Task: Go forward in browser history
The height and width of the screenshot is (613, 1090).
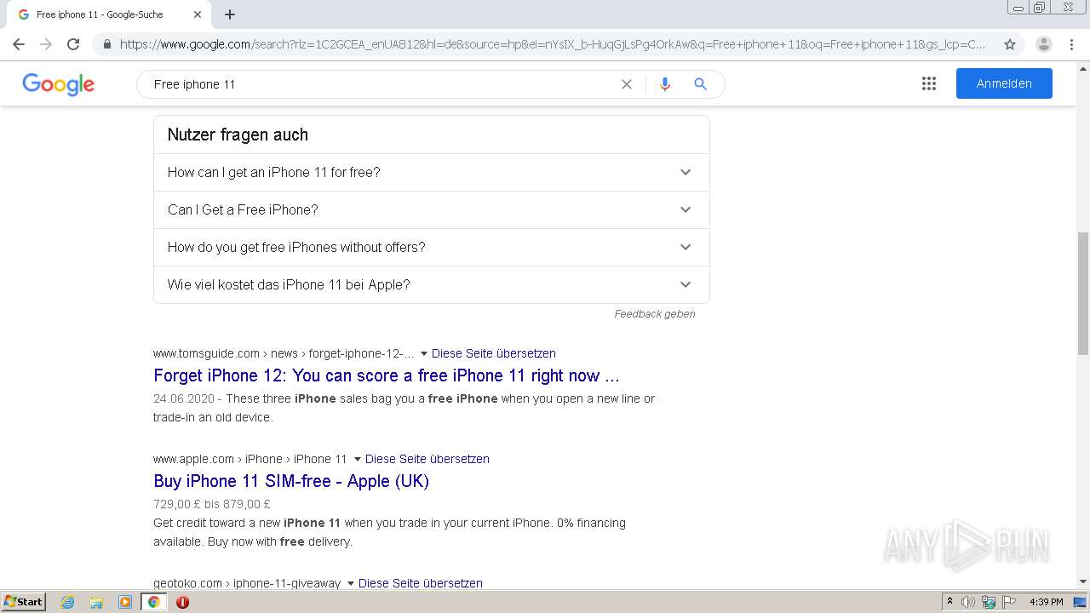Action: [46, 44]
